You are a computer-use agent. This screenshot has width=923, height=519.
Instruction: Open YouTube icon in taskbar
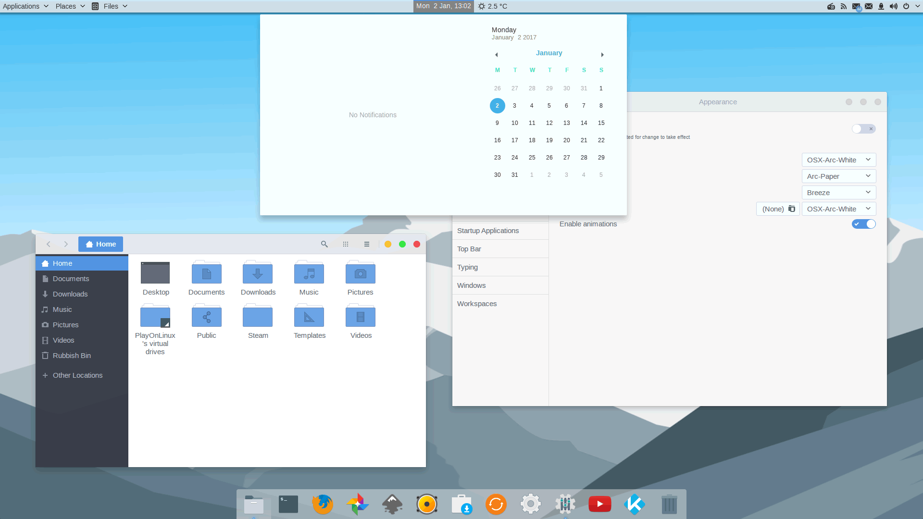tap(600, 505)
